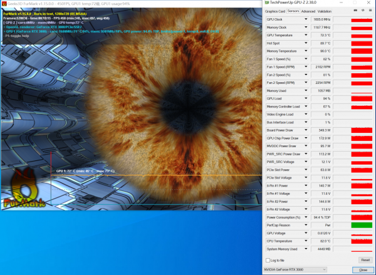Click the Memory Temperature value field

(x=320, y=51)
